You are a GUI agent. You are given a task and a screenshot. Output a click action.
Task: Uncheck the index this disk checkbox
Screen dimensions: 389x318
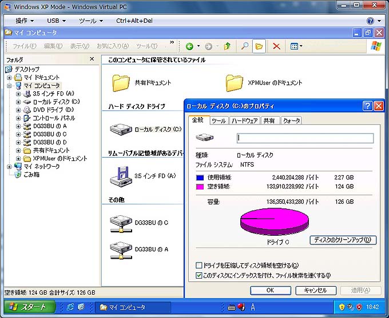199,275
